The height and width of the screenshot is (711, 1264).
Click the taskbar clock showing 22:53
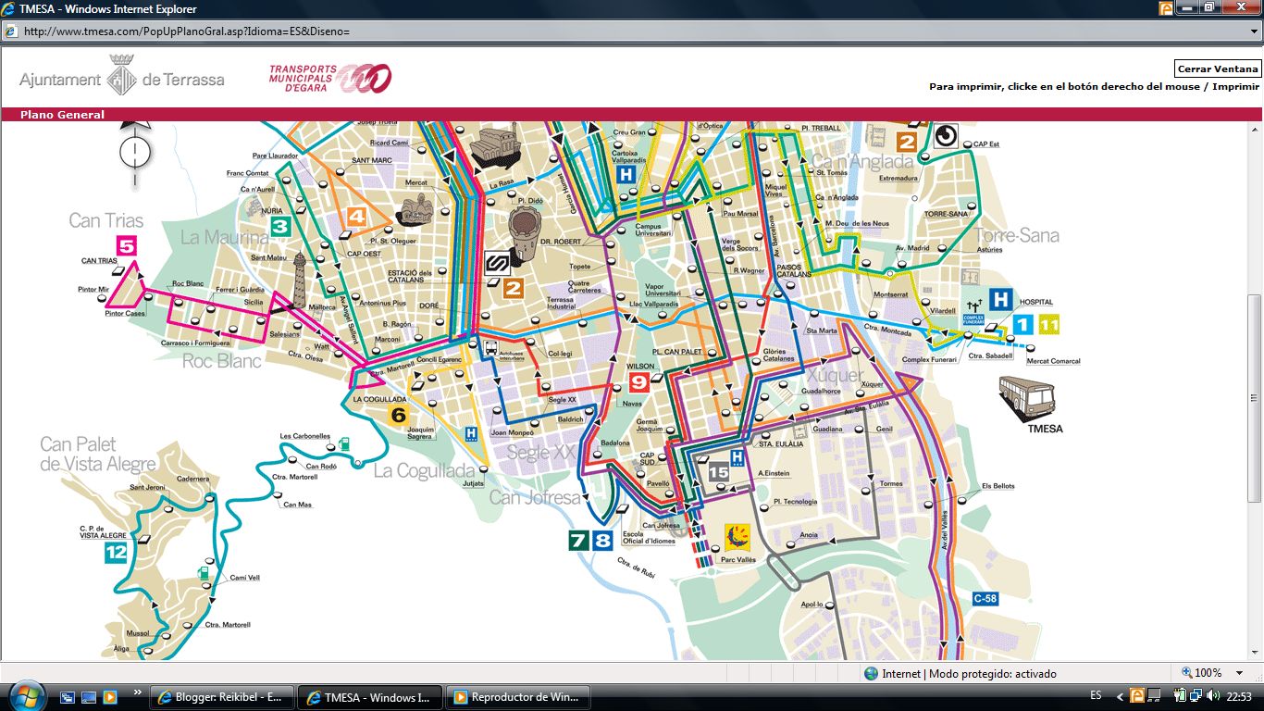(1239, 696)
